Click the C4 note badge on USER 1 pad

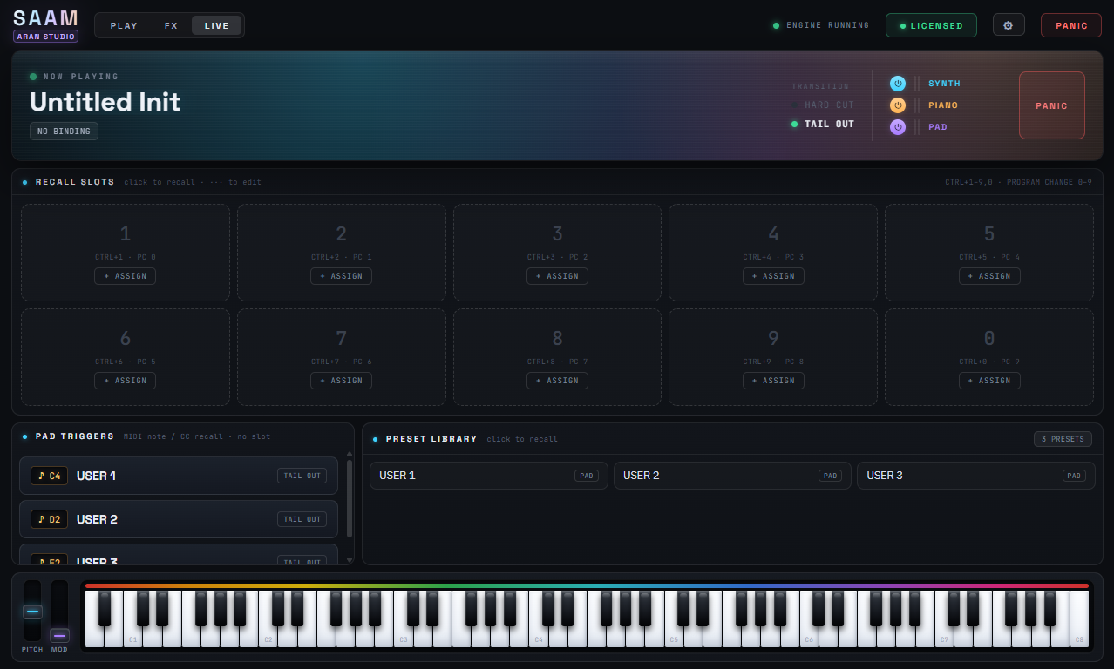coord(49,476)
